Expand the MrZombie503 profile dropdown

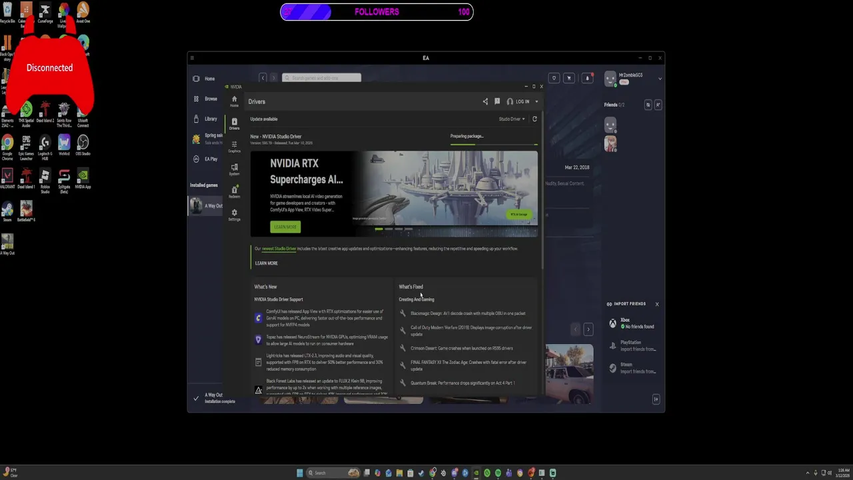click(660, 79)
